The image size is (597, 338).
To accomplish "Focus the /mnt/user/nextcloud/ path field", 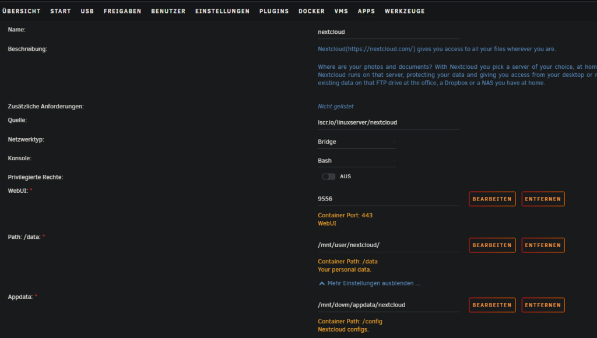I will pos(388,245).
